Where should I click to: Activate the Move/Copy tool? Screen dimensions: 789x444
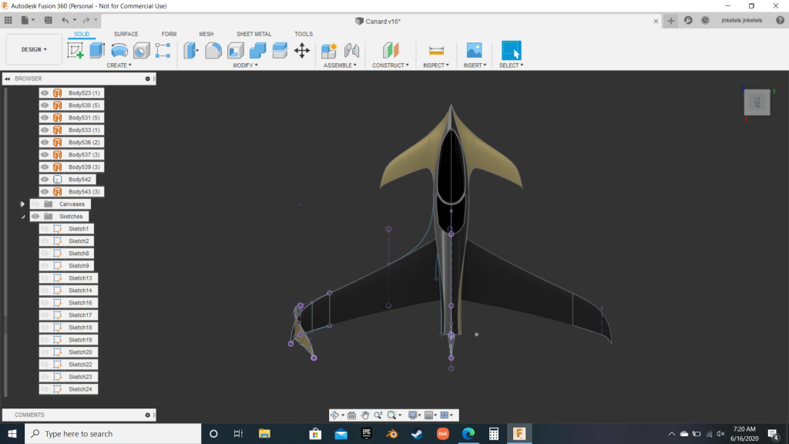coord(302,51)
